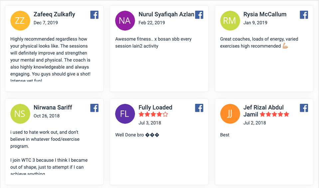Click Facebook icon on Nurul Syafiqah Azlan's review
The height and width of the screenshot is (188, 319).
(199, 15)
